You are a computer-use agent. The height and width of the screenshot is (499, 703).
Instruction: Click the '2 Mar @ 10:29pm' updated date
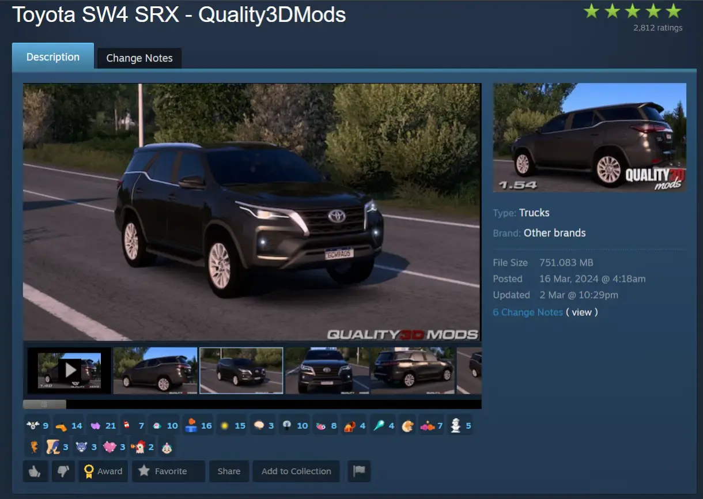click(x=579, y=295)
